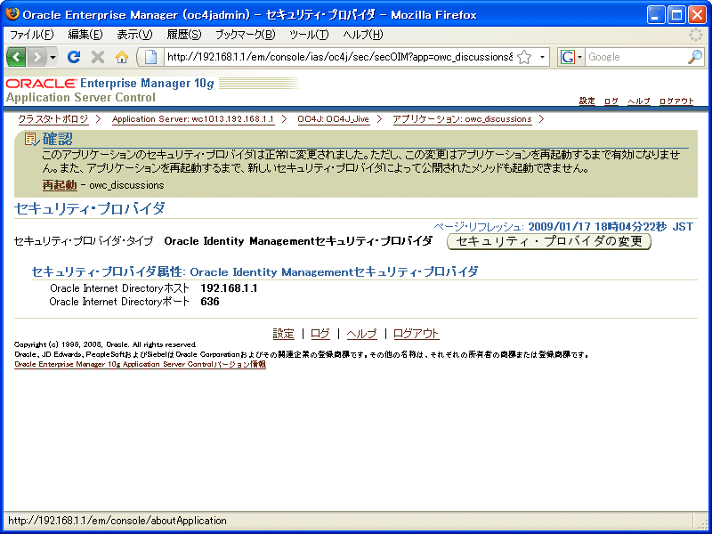Screen dimensions: 712x534
Task: Open the ツール(T) menu
Action: pyautogui.click(x=309, y=35)
